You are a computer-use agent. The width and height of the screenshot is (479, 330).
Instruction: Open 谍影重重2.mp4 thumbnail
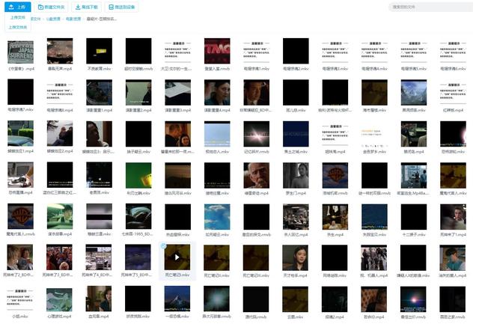click(138, 93)
